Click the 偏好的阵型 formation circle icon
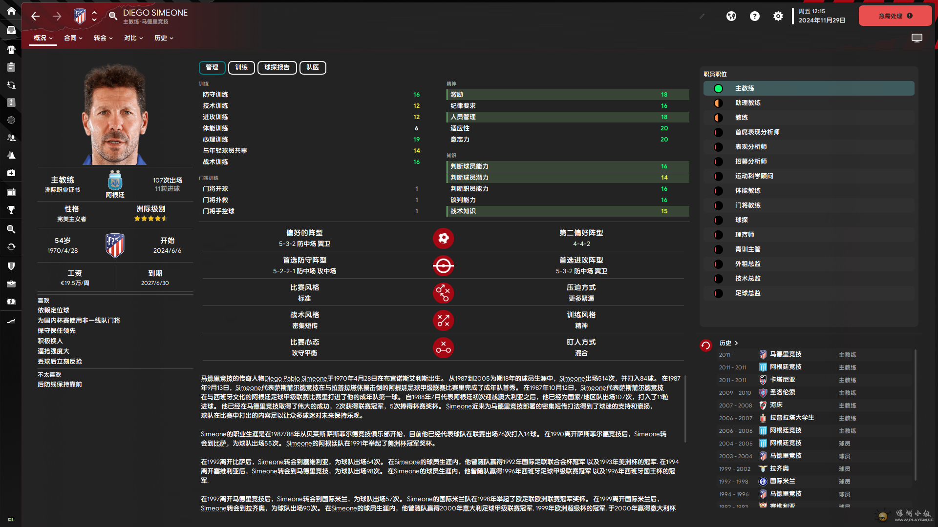This screenshot has height=527, width=938. 443,238
